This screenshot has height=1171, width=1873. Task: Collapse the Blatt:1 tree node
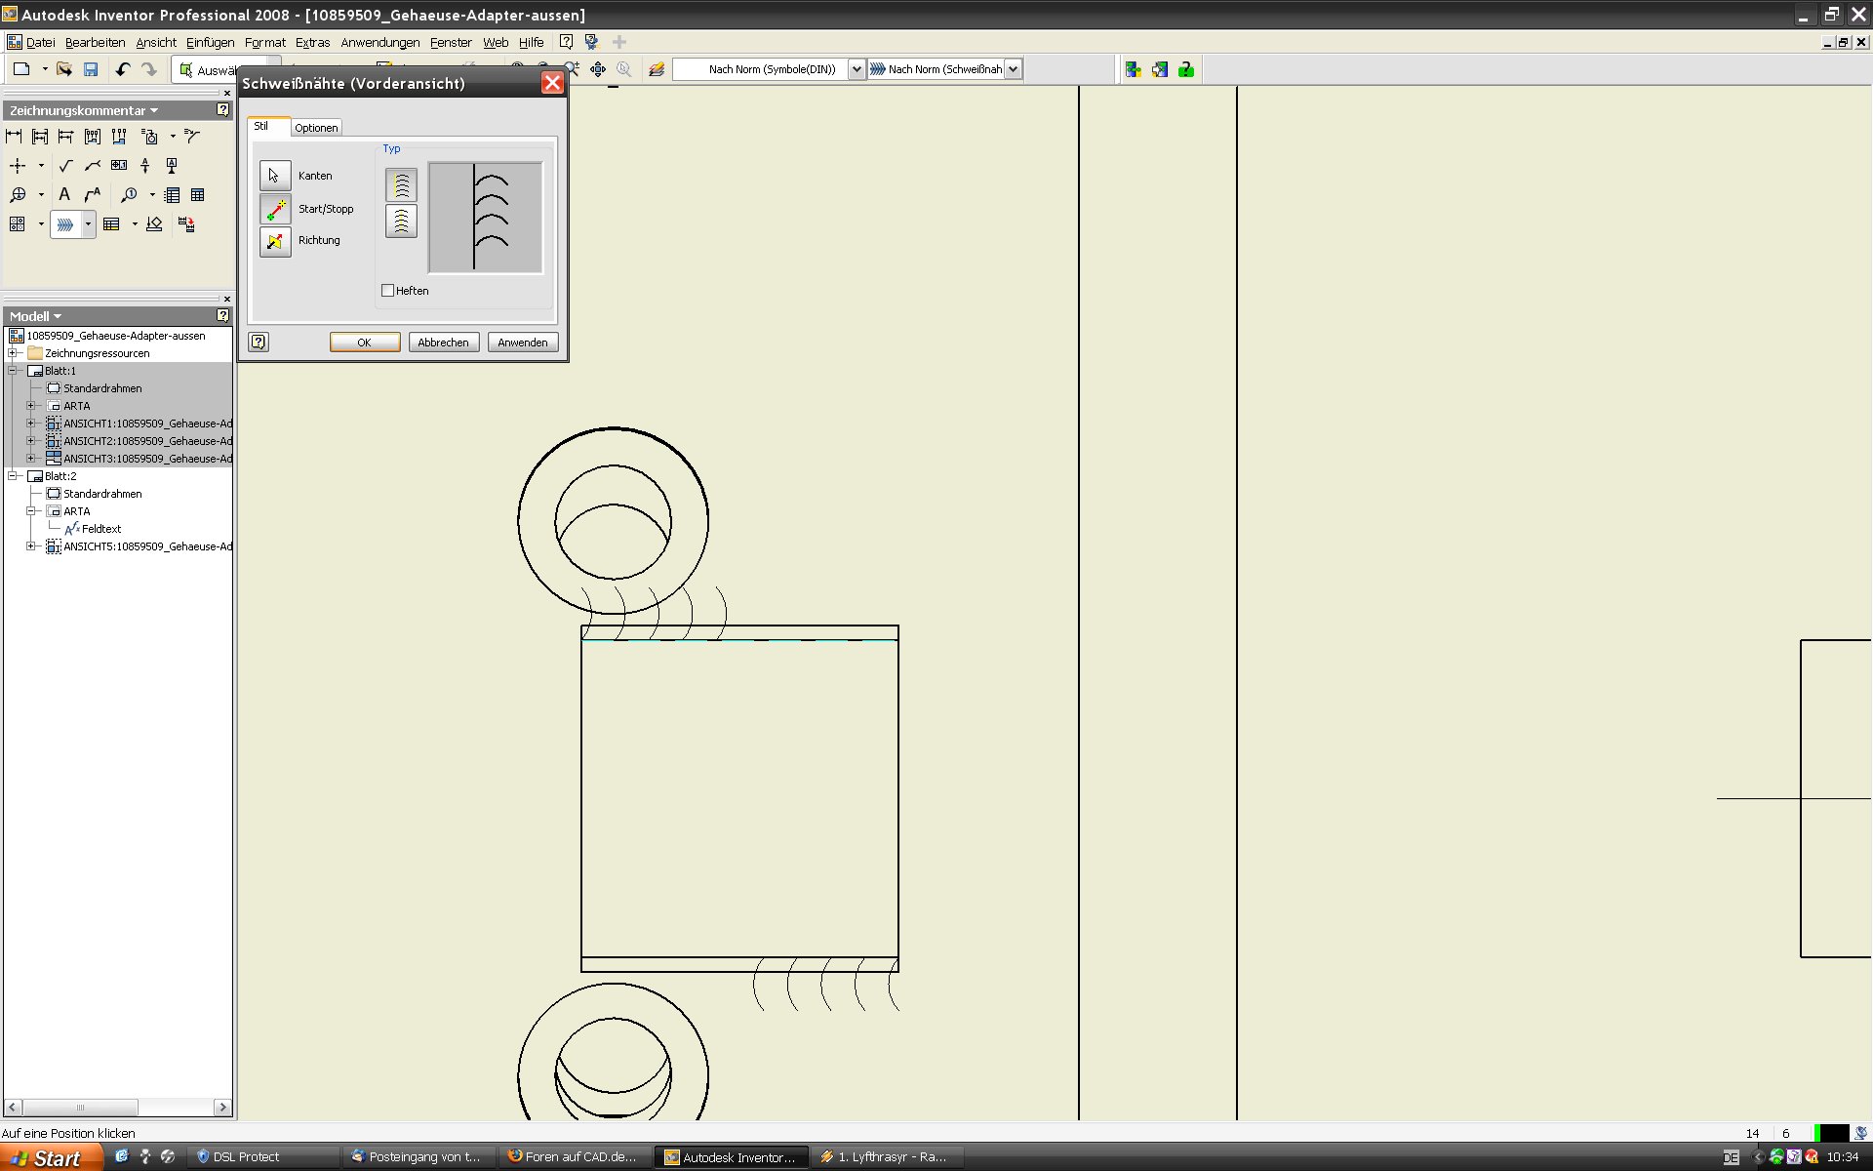tap(14, 371)
